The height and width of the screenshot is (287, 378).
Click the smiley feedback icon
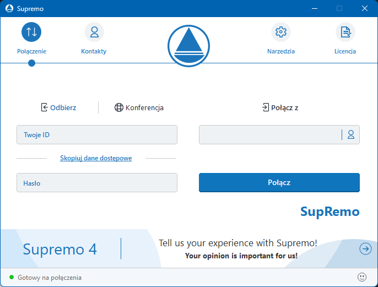362,277
